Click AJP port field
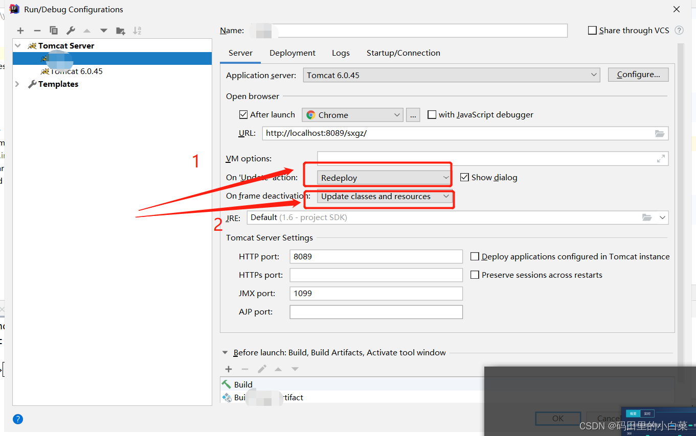 tap(376, 311)
